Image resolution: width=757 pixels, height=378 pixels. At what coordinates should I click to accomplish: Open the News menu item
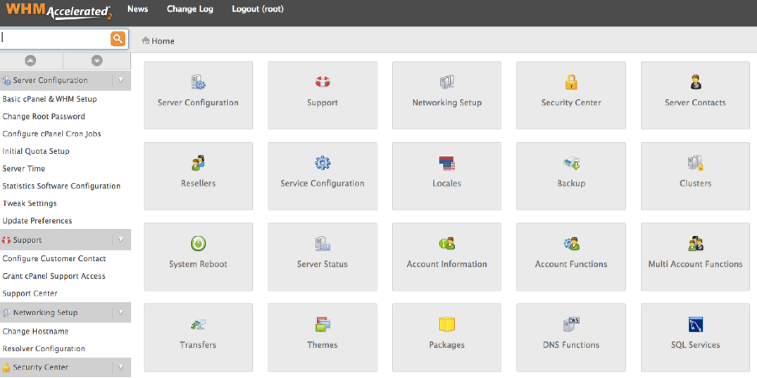pos(138,9)
